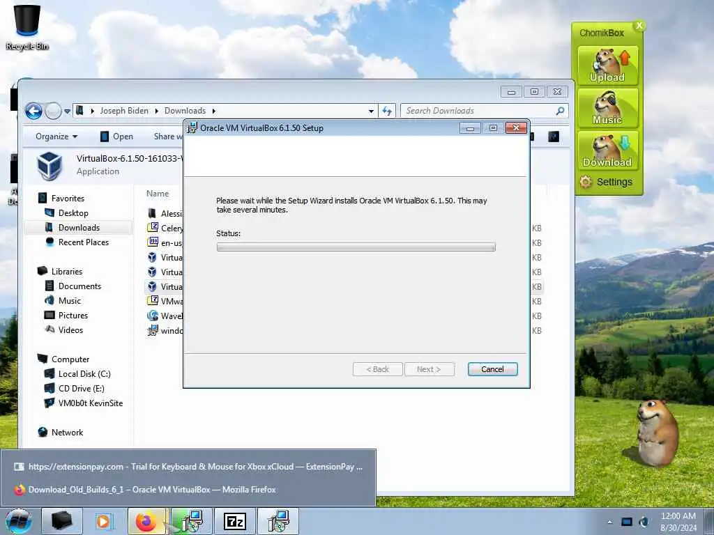Open the Recycle Bin desktop icon

click(27, 26)
